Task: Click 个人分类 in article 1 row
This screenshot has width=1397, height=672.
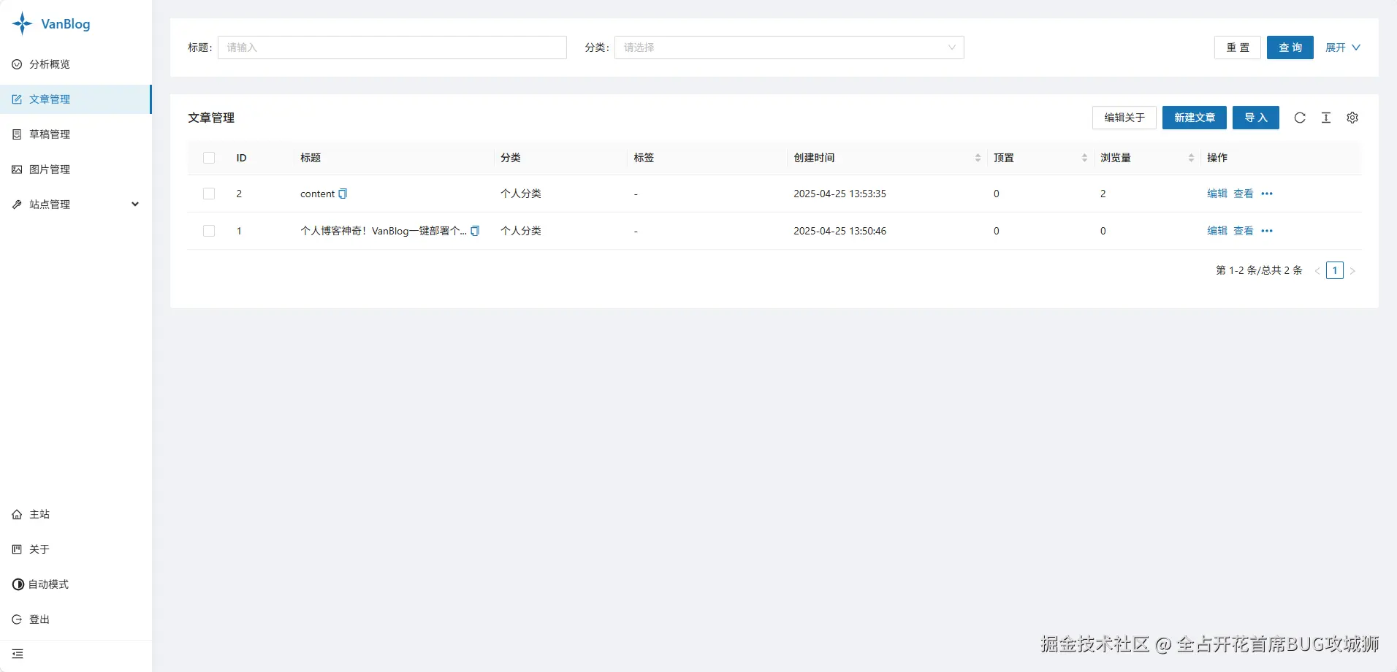Action: pyautogui.click(x=521, y=231)
